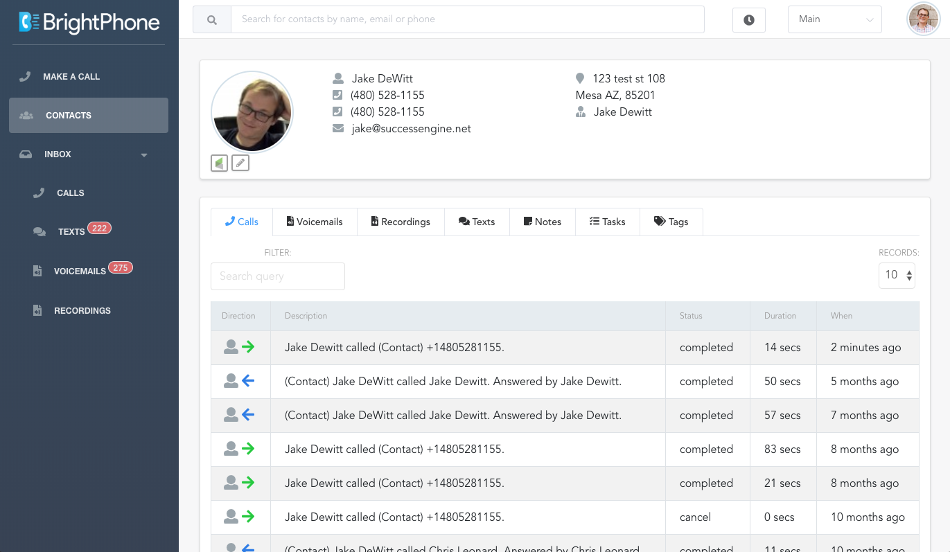950x552 pixels.
Task: Click the Filter search query field
Action: pyautogui.click(x=277, y=276)
